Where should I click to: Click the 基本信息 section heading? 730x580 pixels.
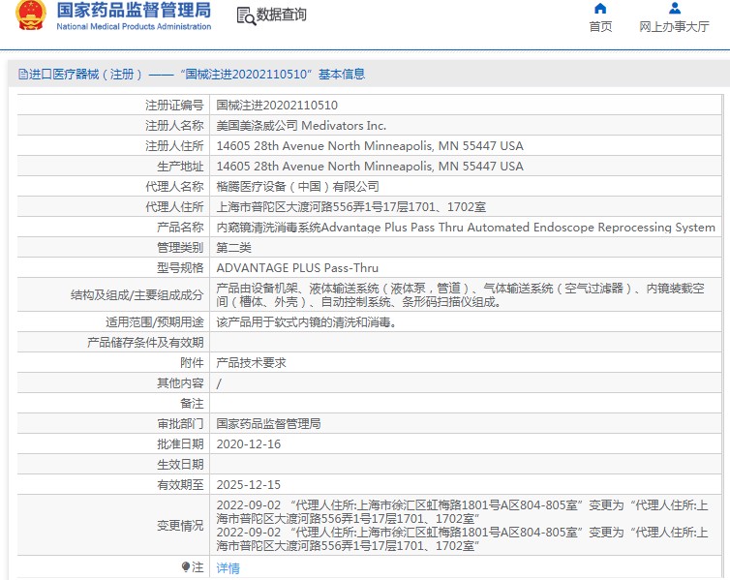coord(341,74)
